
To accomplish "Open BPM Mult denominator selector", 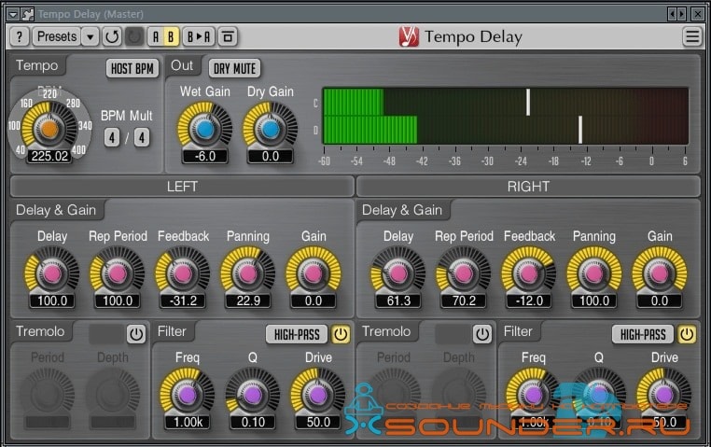I will coord(142,137).
